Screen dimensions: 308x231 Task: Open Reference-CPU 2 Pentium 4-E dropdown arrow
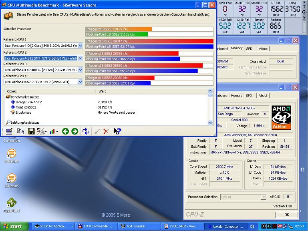point(80,58)
